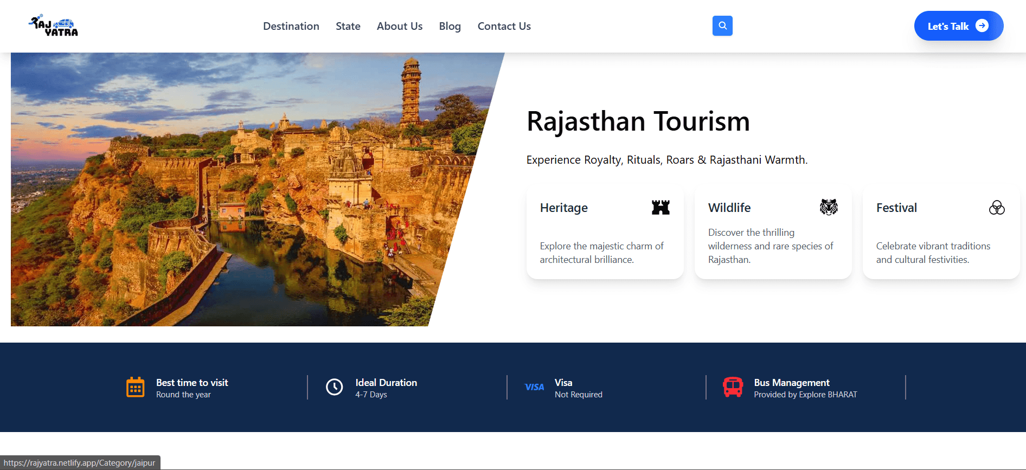This screenshot has height=470, width=1026.
Task: Click the Rajasthan Tourism heading
Action: tap(638, 121)
